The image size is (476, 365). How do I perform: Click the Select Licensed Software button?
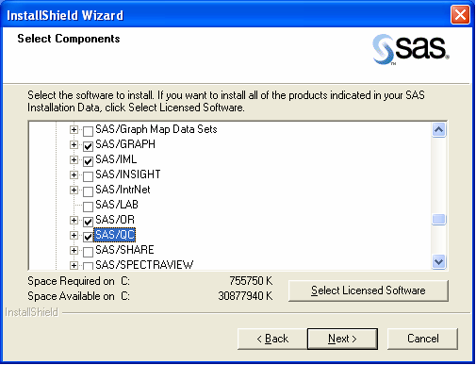[369, 290]
